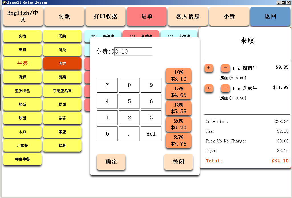Select the 20% tip option $6.20
292x198 pixels.
pyautogui.click(x=179, y=124)
